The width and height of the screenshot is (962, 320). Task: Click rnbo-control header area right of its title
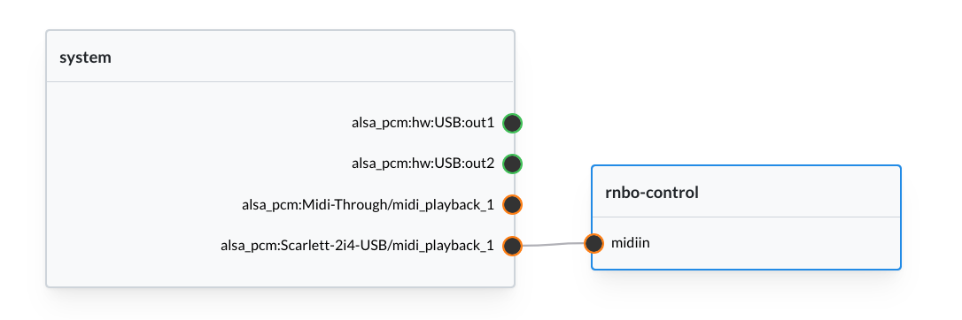point(797,192)
